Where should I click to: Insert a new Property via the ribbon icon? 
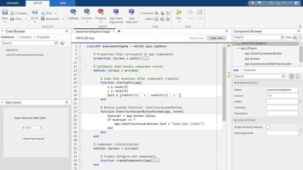click(x=101, y=12)
